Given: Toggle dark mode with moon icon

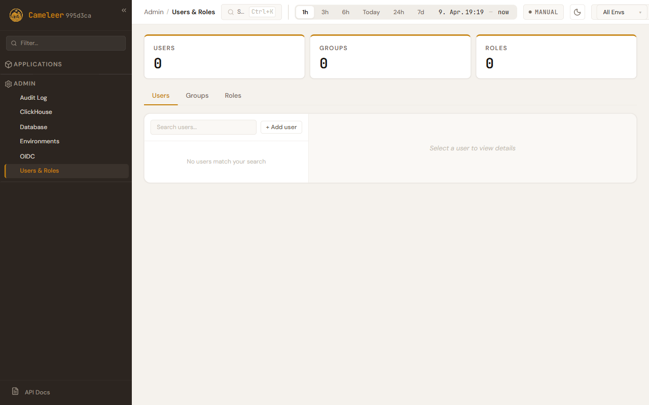Looking at the screenshot, I should (x=577, y=12).
